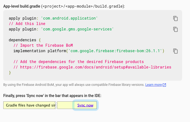Image resolution: width=190 pixels, height=122 pixels.
Task: Click the Sync now link
Action: [x=85, y=105]
